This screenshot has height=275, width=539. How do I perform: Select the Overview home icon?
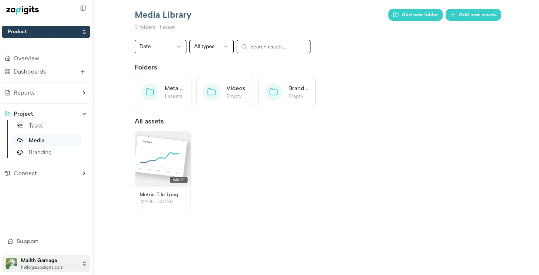click(8, 58)
